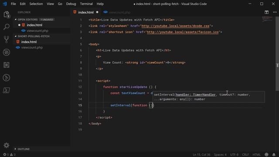Open the Terminal menu

click(86, 4)
